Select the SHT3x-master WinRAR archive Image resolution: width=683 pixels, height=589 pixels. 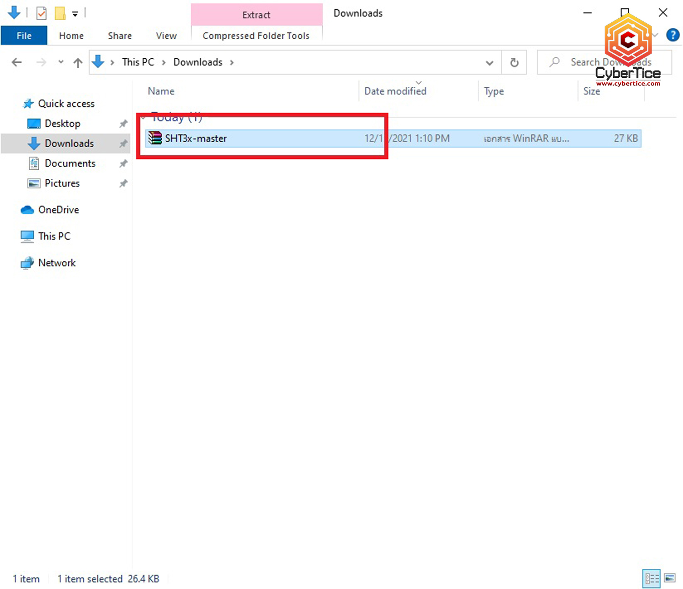(196, 138)
